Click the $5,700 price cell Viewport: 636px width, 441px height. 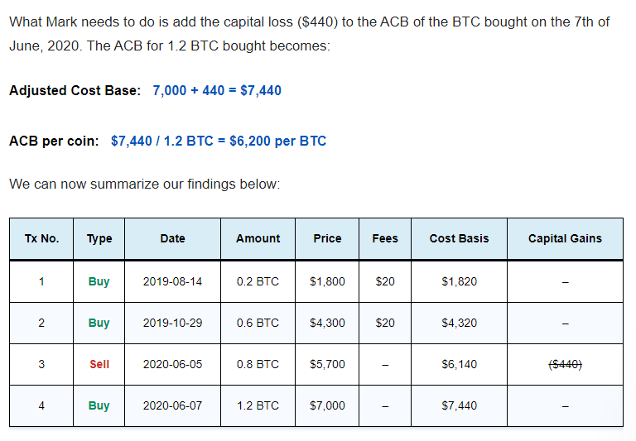coord(327,364)
